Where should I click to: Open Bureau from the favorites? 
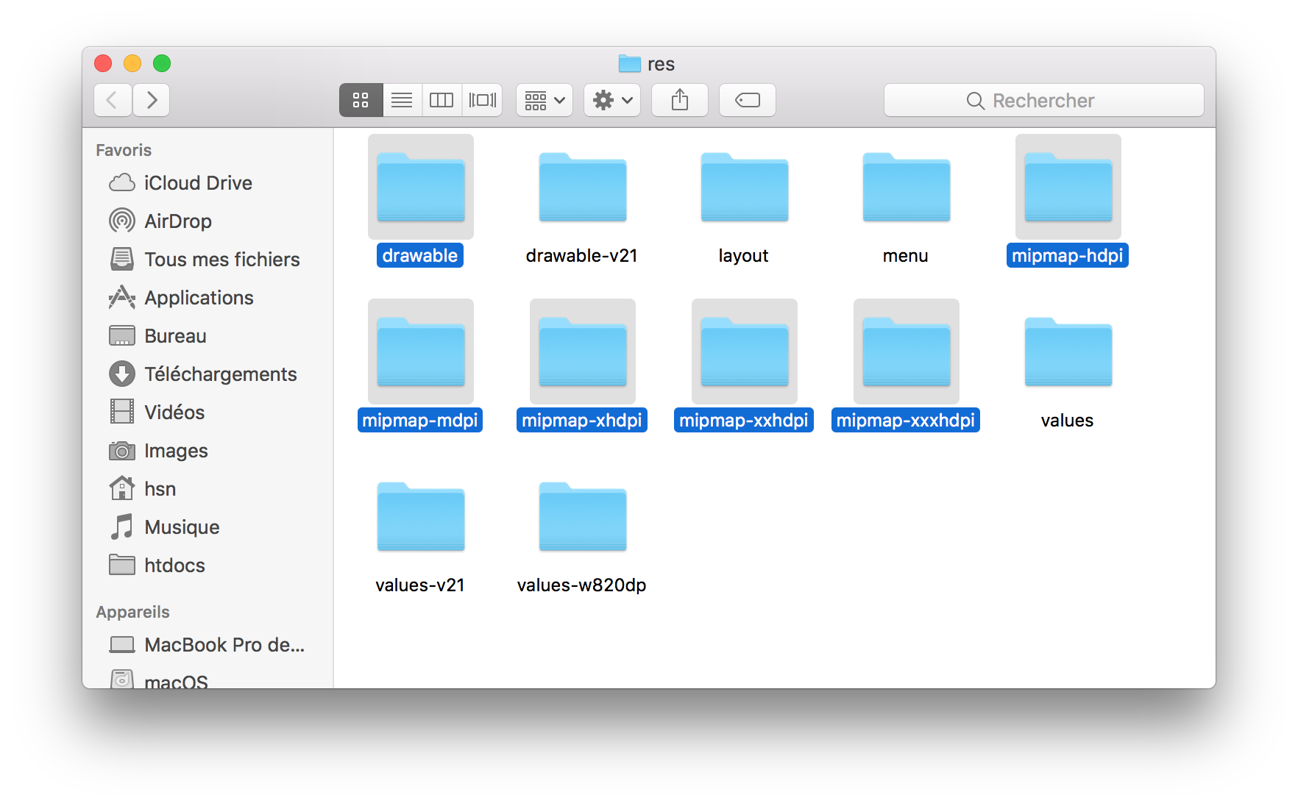[175, 336]
